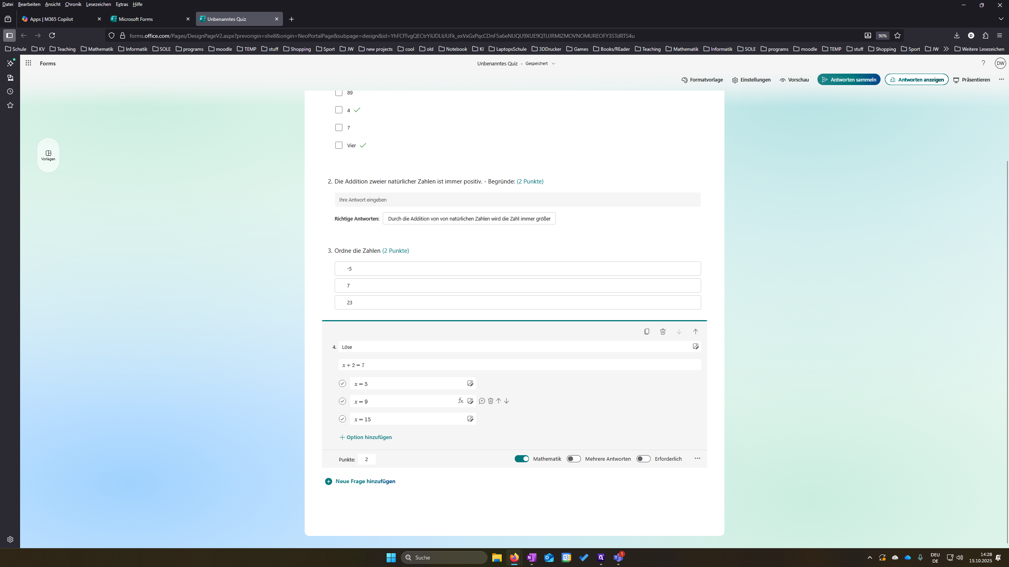The height and width of the screenshot is (567, 1009).
Task: Delete question 4 with the trash icon
Action: 663,332
